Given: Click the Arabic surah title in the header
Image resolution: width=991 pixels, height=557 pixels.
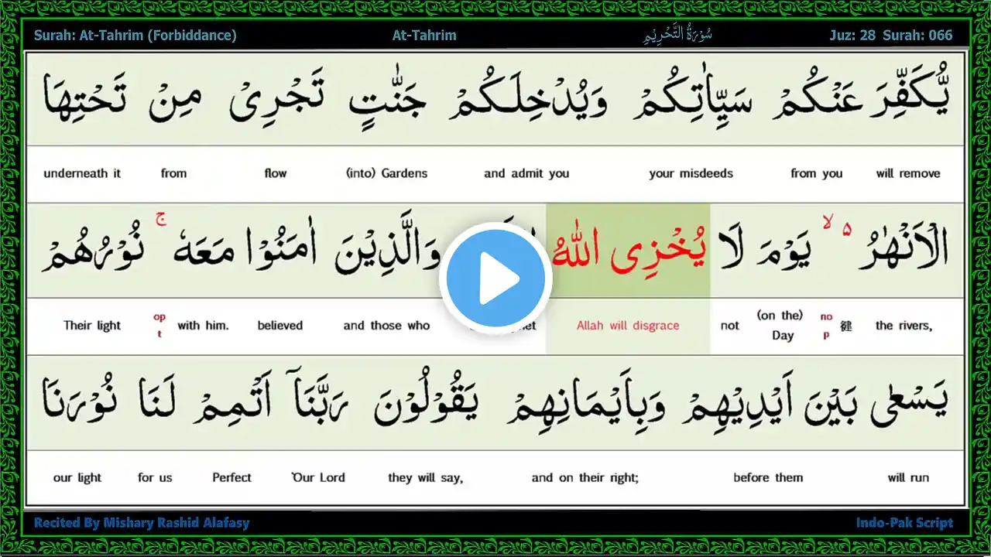Looking at the screenshot, I should (677, 36).
